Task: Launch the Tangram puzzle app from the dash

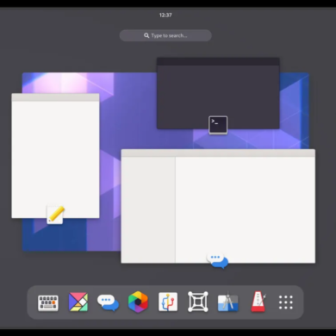Action: [78, 302]
